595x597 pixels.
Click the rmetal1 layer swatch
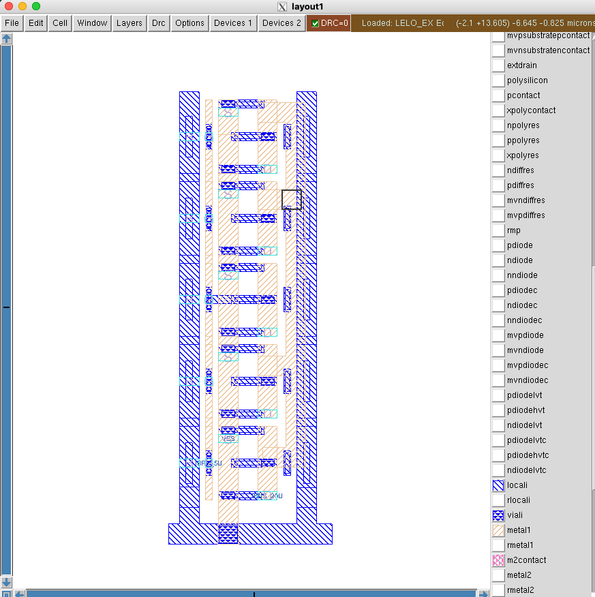[498, 545]
